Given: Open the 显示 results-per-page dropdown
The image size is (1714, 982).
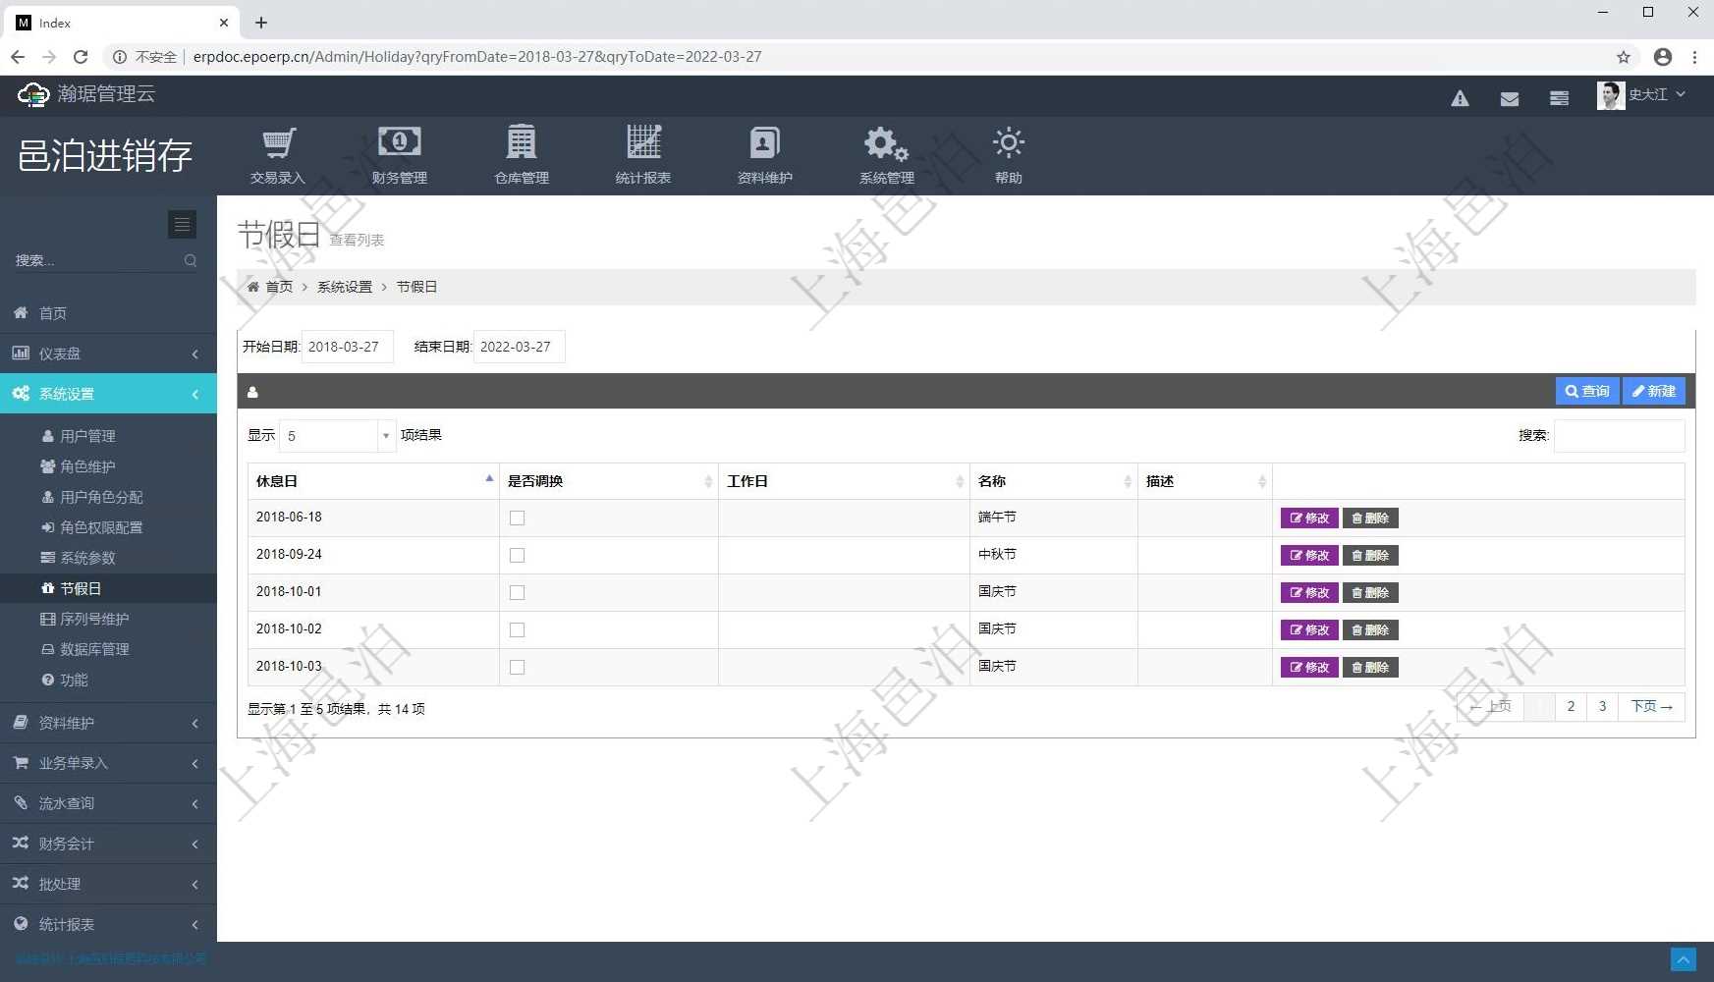Looking at the screenshot, I should (337, 436).
